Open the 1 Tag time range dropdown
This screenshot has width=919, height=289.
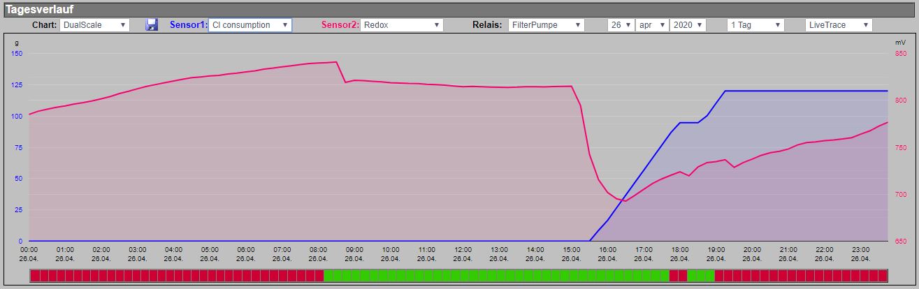click(756, 24)
